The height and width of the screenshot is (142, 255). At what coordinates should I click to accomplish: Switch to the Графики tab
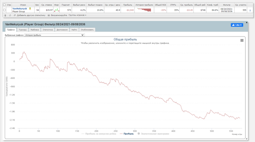pyautogui.click(x=11, y=30)
